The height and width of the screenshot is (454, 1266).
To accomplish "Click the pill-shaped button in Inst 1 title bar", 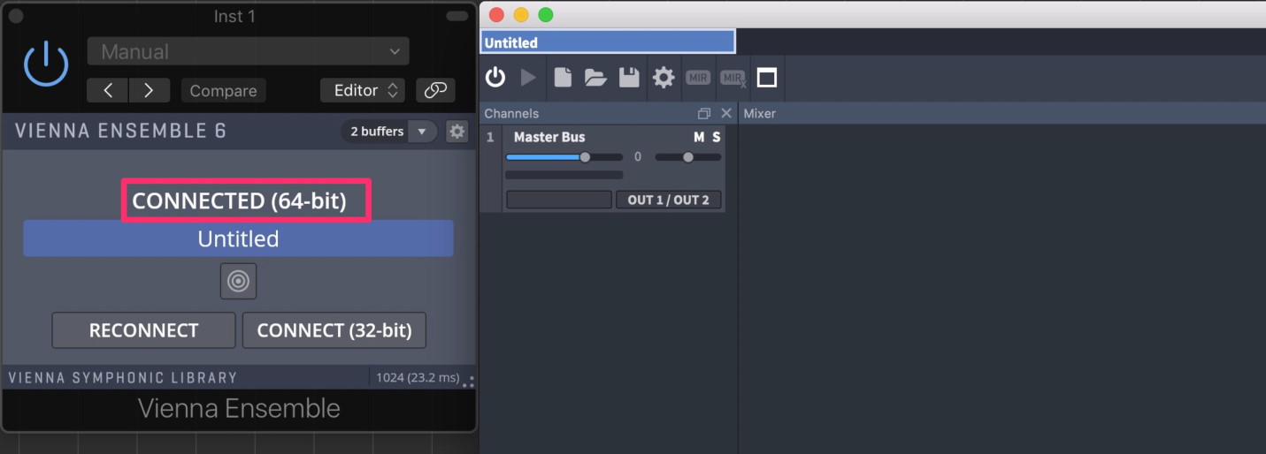I will [x=457, y=16].
